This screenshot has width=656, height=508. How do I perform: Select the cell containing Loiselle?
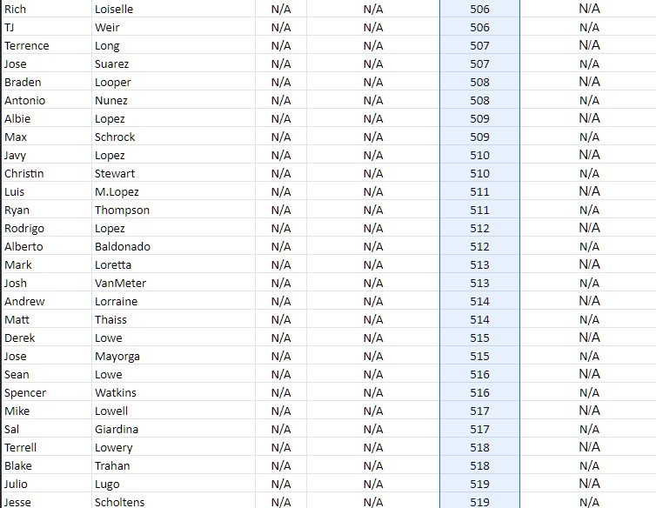coord(173,9)
